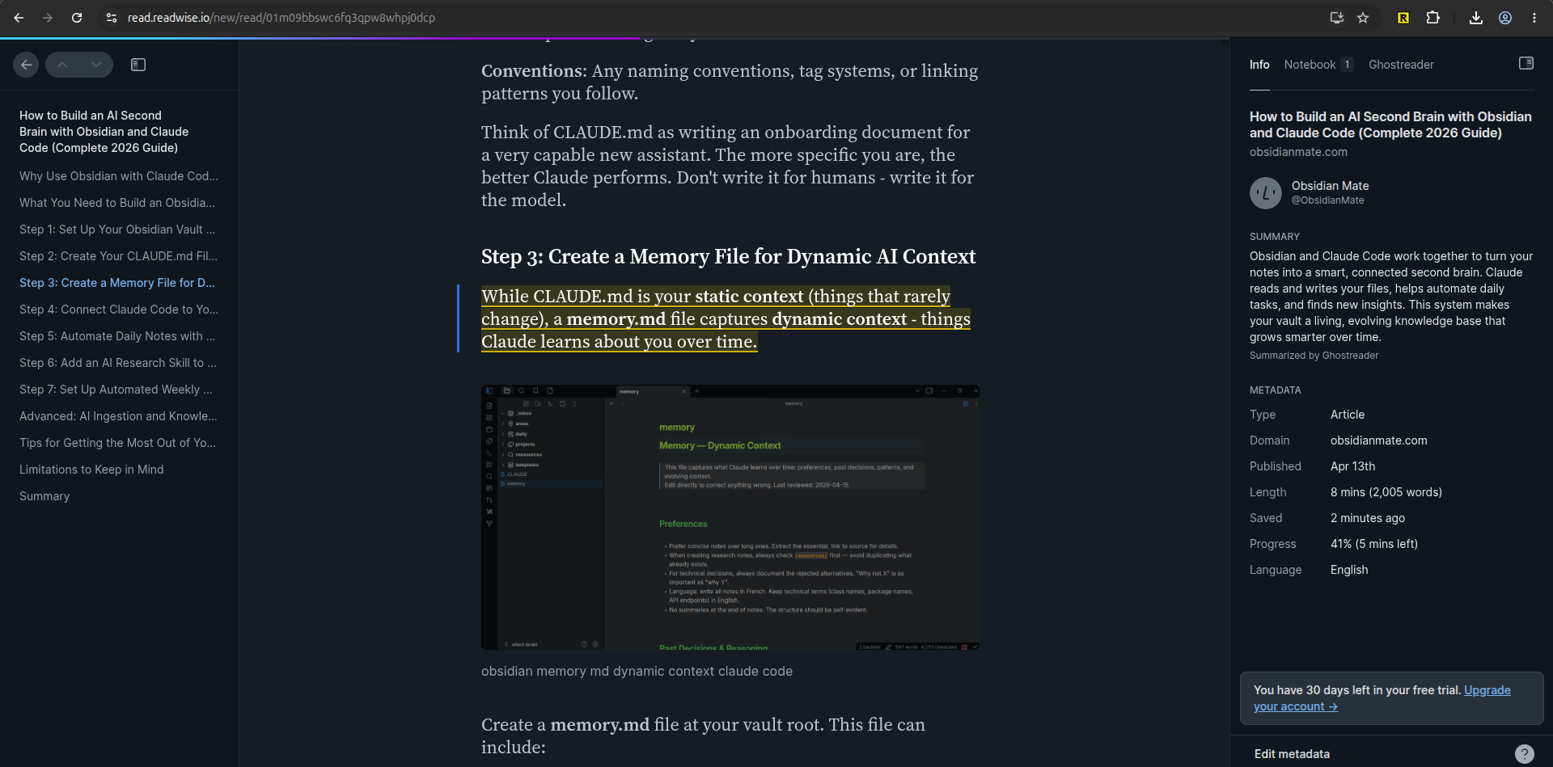Open the Readwise browser extension
The image size is (1553, 767).
click(1403, 18)
